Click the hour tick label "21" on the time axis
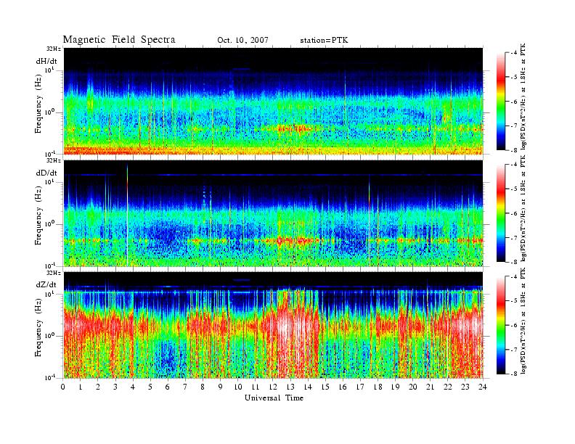This screenshot has width=575, height=444. coord(430,387)
